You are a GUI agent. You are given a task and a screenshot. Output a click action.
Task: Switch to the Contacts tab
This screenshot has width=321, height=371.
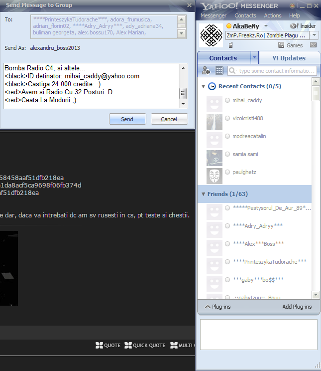pyautogui.click(x=223, y=58)
